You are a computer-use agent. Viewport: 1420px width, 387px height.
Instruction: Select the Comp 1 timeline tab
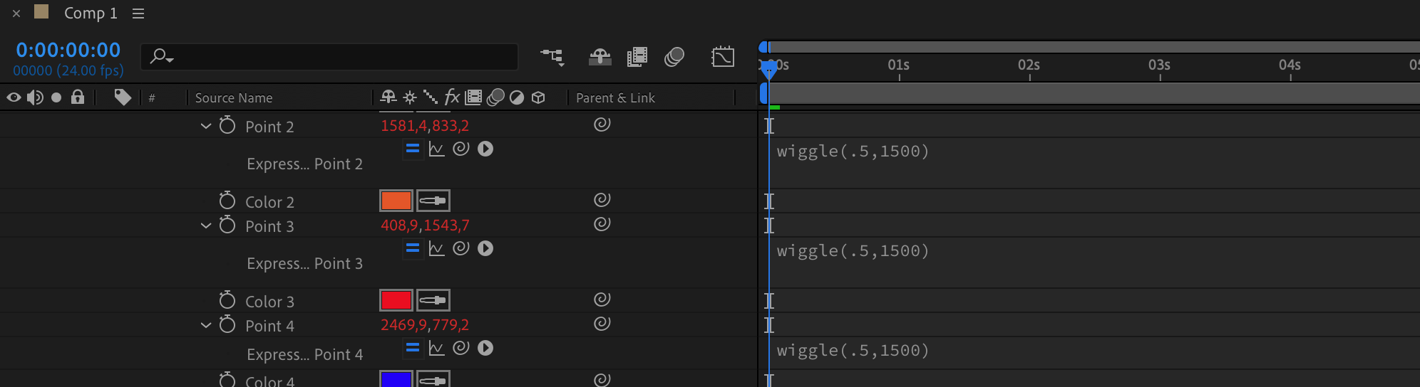point(90,14)
